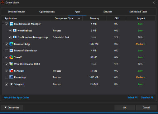
Task: Open the Scheduled Tasks tab
Action: 138,12
